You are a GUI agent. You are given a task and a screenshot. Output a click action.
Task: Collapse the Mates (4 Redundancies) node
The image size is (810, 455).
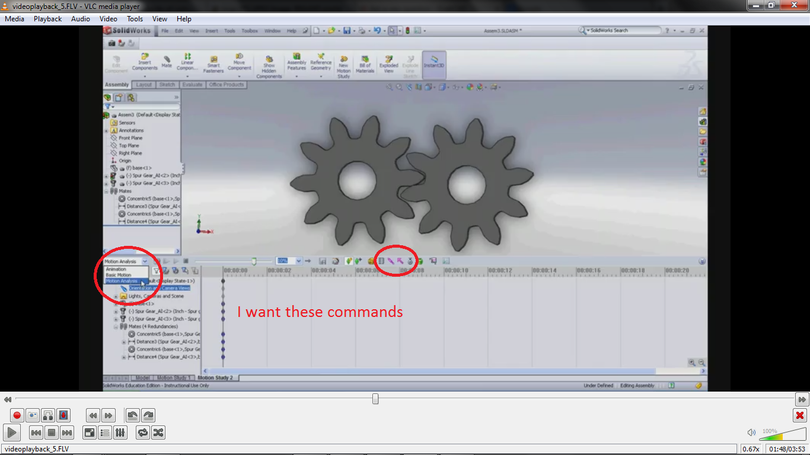pyautogui.click(x=116, y=326)
